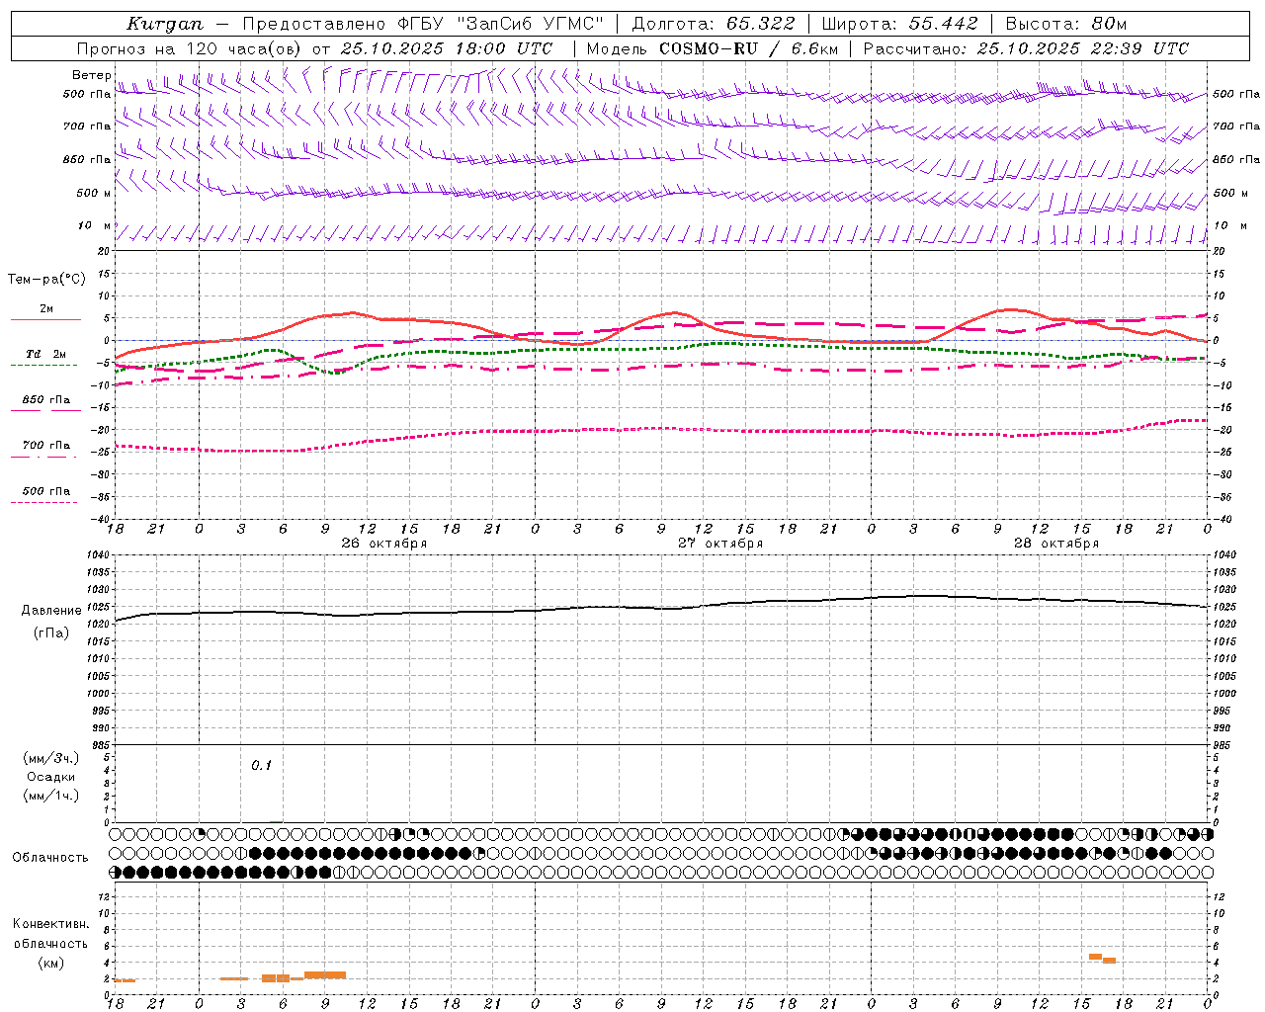This screenshot has height=1012, width=1265.
Task: Click the "Td 2м" dew point legend entry
Action: coord(46,354)
